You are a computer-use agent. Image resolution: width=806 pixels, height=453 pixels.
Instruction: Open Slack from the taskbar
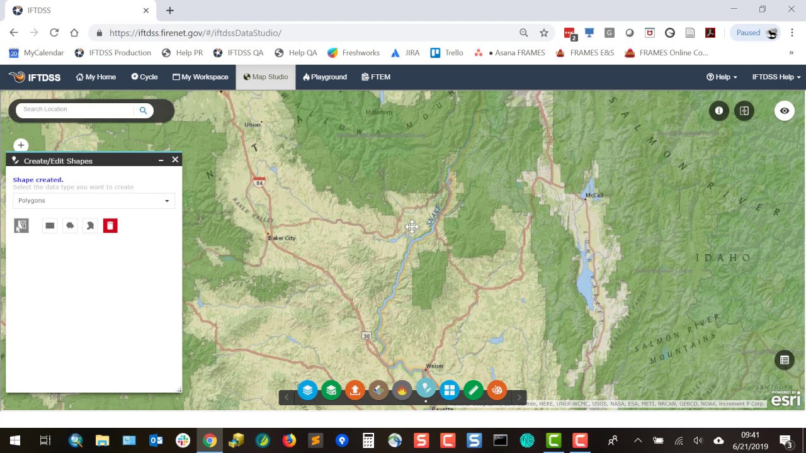point(183,440)
